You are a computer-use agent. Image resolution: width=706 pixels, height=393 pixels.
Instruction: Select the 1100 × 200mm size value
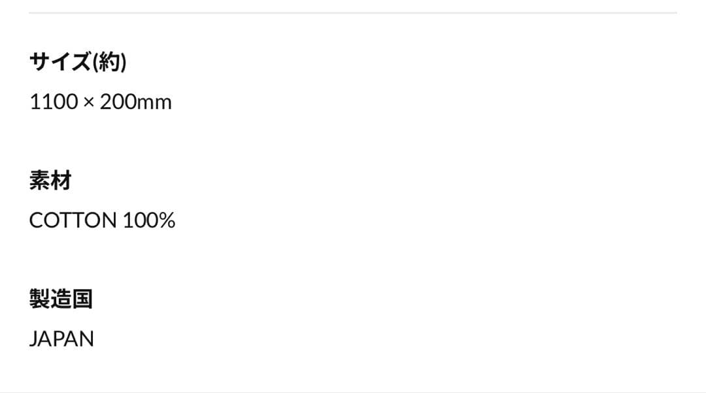(x=101, y=102)
